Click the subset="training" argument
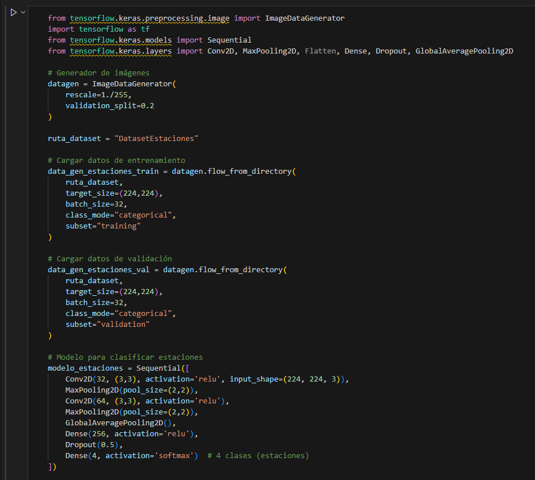The image size is (535, 480). coord(103,226)
